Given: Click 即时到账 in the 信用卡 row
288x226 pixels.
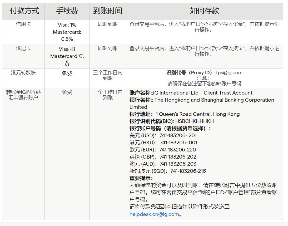Looking at the screenshot, I should tap(108, 24).
